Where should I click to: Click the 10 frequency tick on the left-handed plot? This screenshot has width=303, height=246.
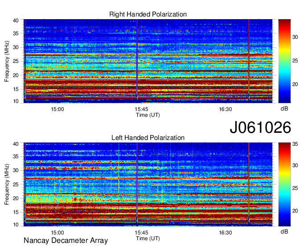coord(16,225)
